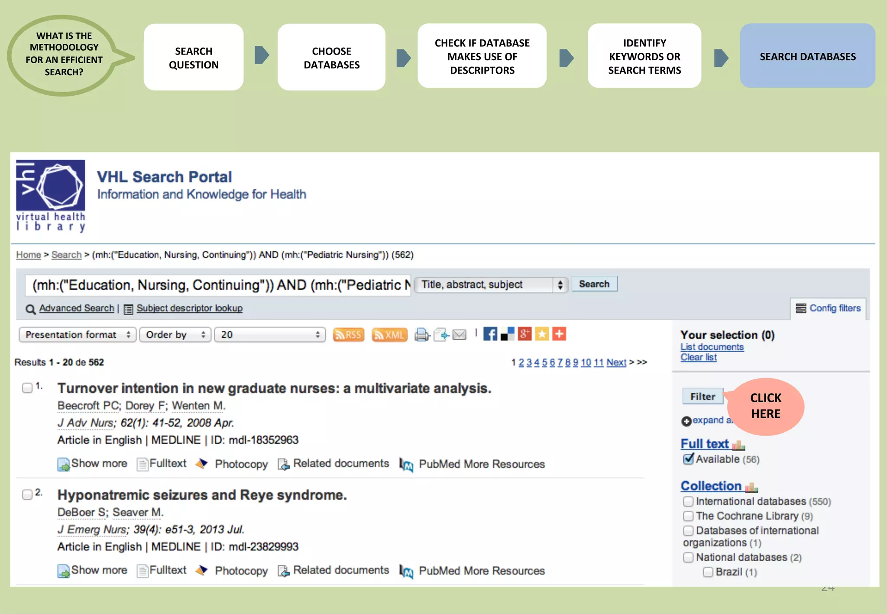Open the Config filters link
Viewport: 887px width, 614px height.
tap(835, 308)
